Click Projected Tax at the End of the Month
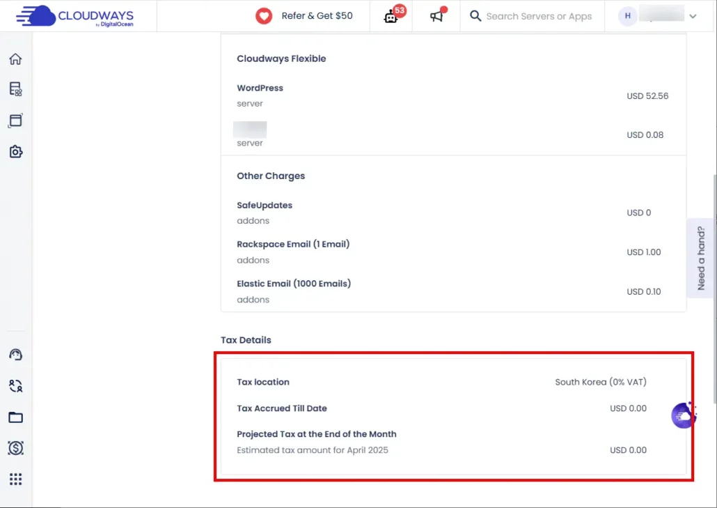Screen dimensions: 717x508 tap(317, 434)
